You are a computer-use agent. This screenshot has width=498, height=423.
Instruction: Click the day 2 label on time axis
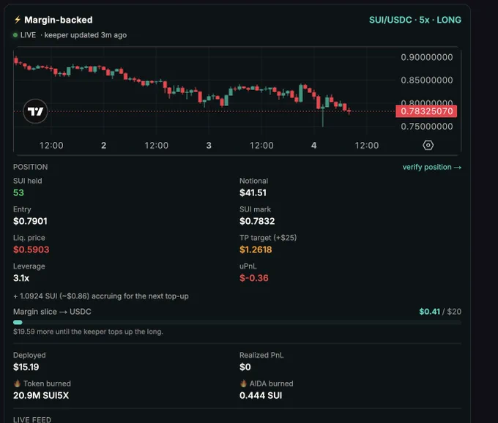(x=103, y=146)
